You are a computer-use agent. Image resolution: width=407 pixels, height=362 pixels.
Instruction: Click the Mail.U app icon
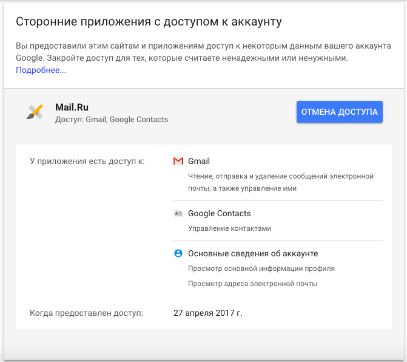tap(35, 112)
